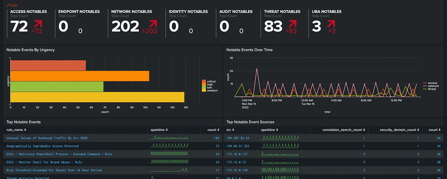Toggle the access series in line chart legend
Screen dimensions: 447x179
[430, 83]
